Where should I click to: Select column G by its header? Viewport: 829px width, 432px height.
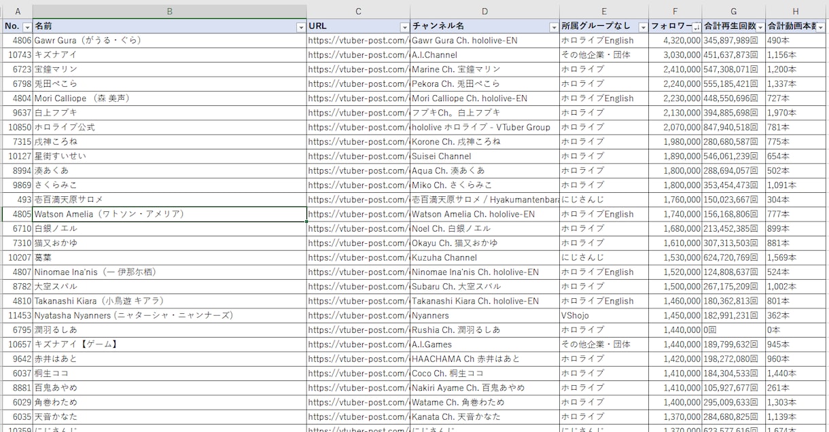tap(734, 12)
